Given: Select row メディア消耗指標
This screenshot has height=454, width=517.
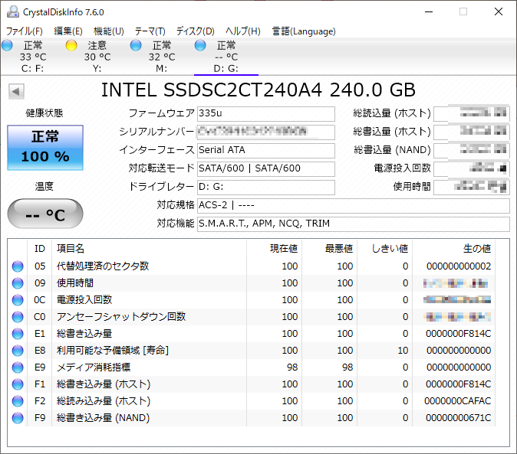Looking at the screenshot, I should tap(251, 367).
